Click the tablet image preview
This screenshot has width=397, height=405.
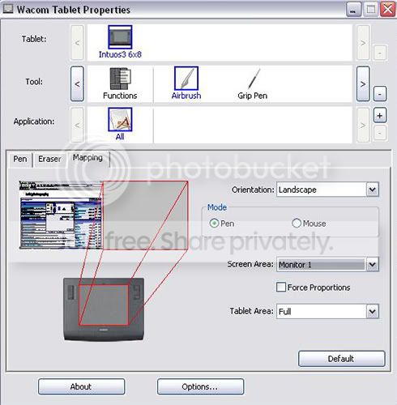coord(104,309)
